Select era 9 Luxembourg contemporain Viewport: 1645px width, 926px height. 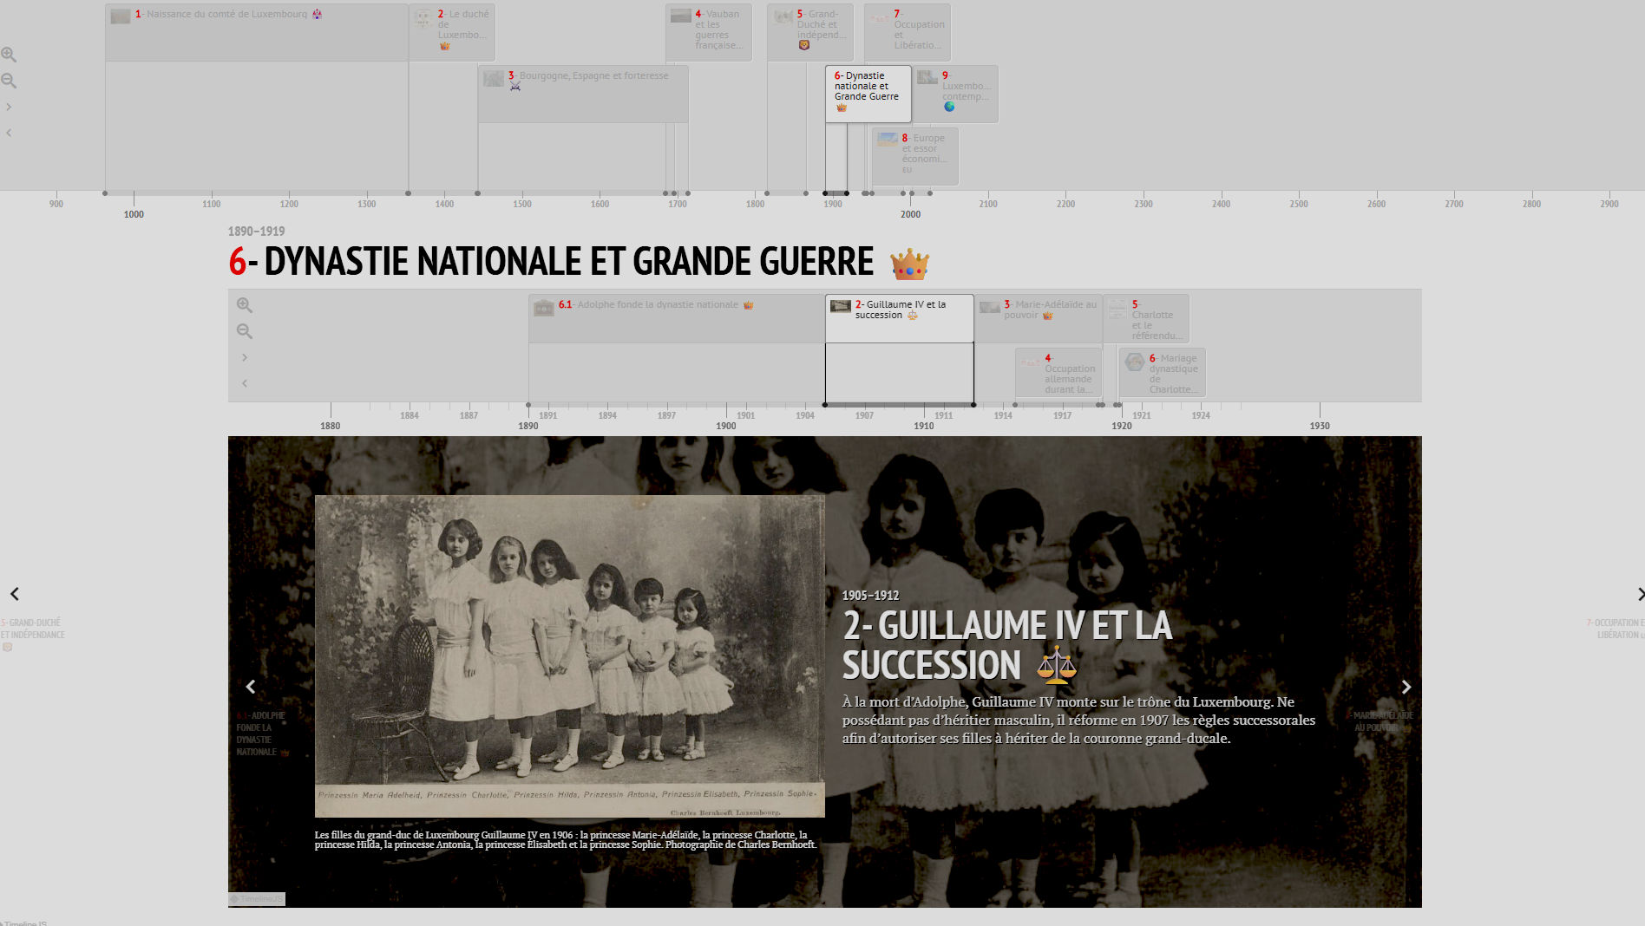point(955,94)
